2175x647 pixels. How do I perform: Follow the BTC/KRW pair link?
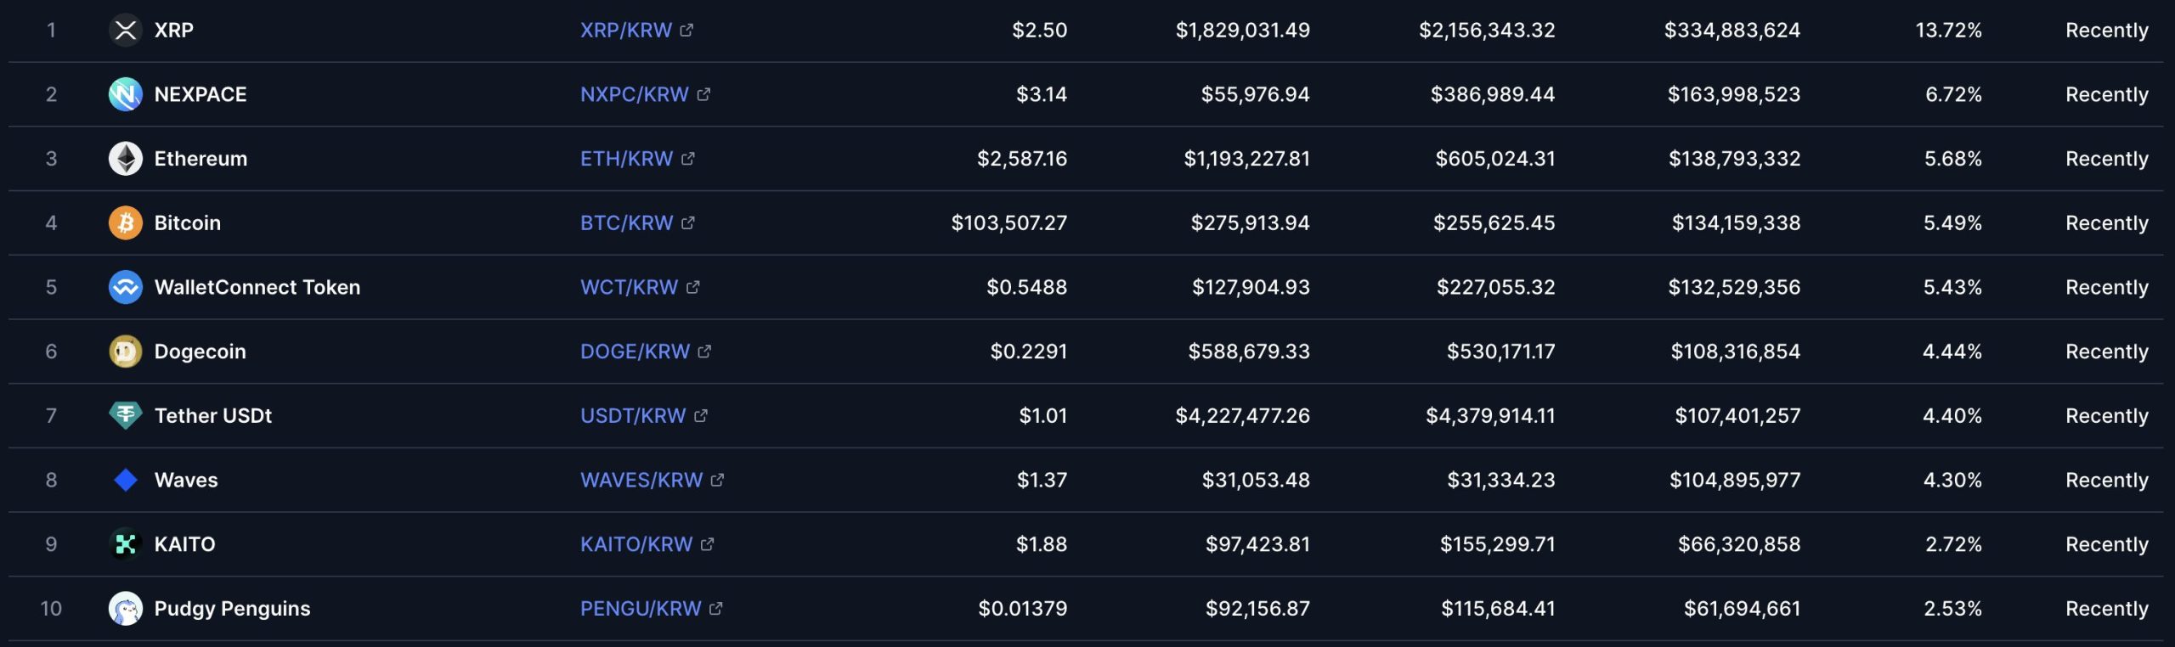tap(626, 223)
